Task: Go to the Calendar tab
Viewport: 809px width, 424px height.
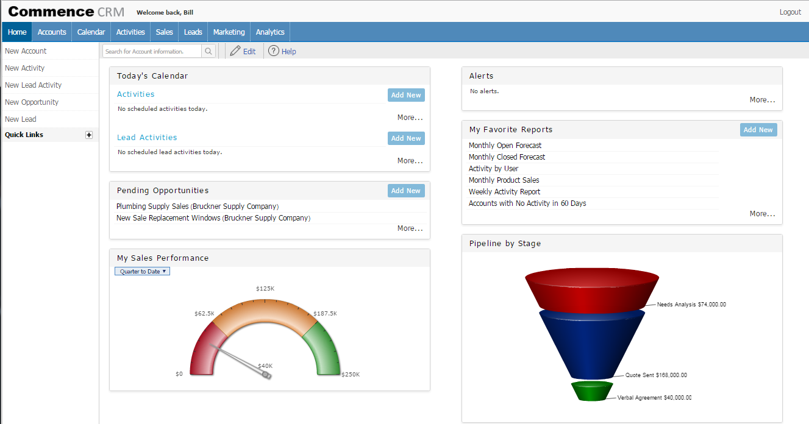Action: (x=91, y=32)
